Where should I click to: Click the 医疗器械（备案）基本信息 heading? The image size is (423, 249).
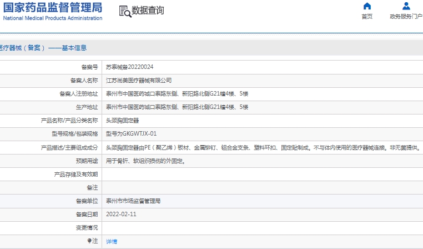[x=43, y=48]
